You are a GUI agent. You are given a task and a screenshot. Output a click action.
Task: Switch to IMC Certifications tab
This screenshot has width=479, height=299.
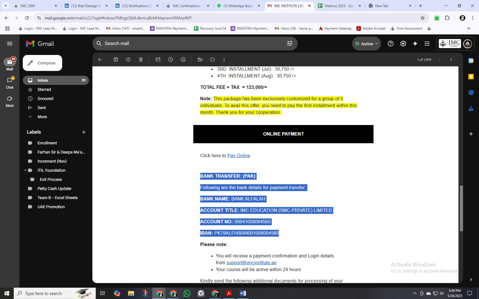pos(188,6)
